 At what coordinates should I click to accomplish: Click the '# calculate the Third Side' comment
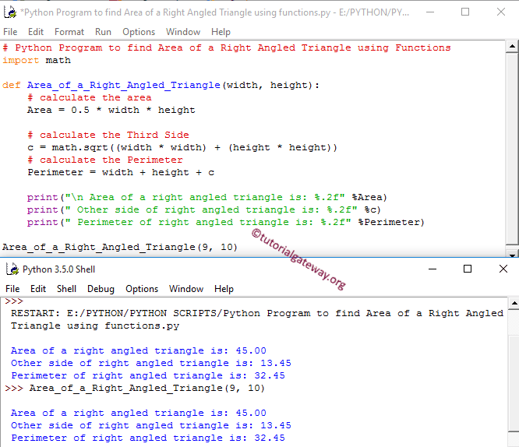click(108, 135)
